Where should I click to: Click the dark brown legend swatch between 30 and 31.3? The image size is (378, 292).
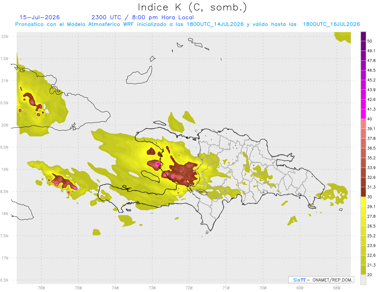[363, 192]
